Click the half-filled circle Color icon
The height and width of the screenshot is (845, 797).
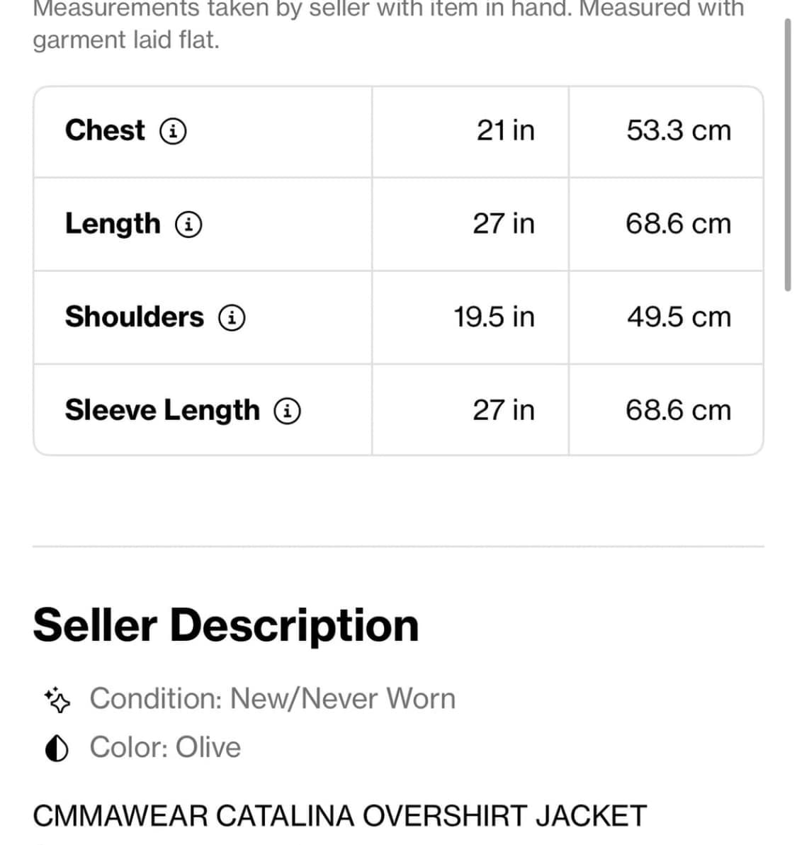pos(57,748)
